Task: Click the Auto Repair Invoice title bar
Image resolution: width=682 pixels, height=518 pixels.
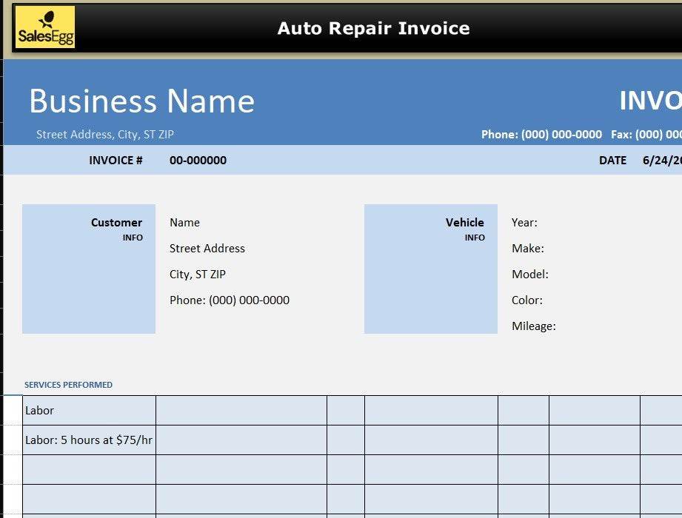Action: 373,28
